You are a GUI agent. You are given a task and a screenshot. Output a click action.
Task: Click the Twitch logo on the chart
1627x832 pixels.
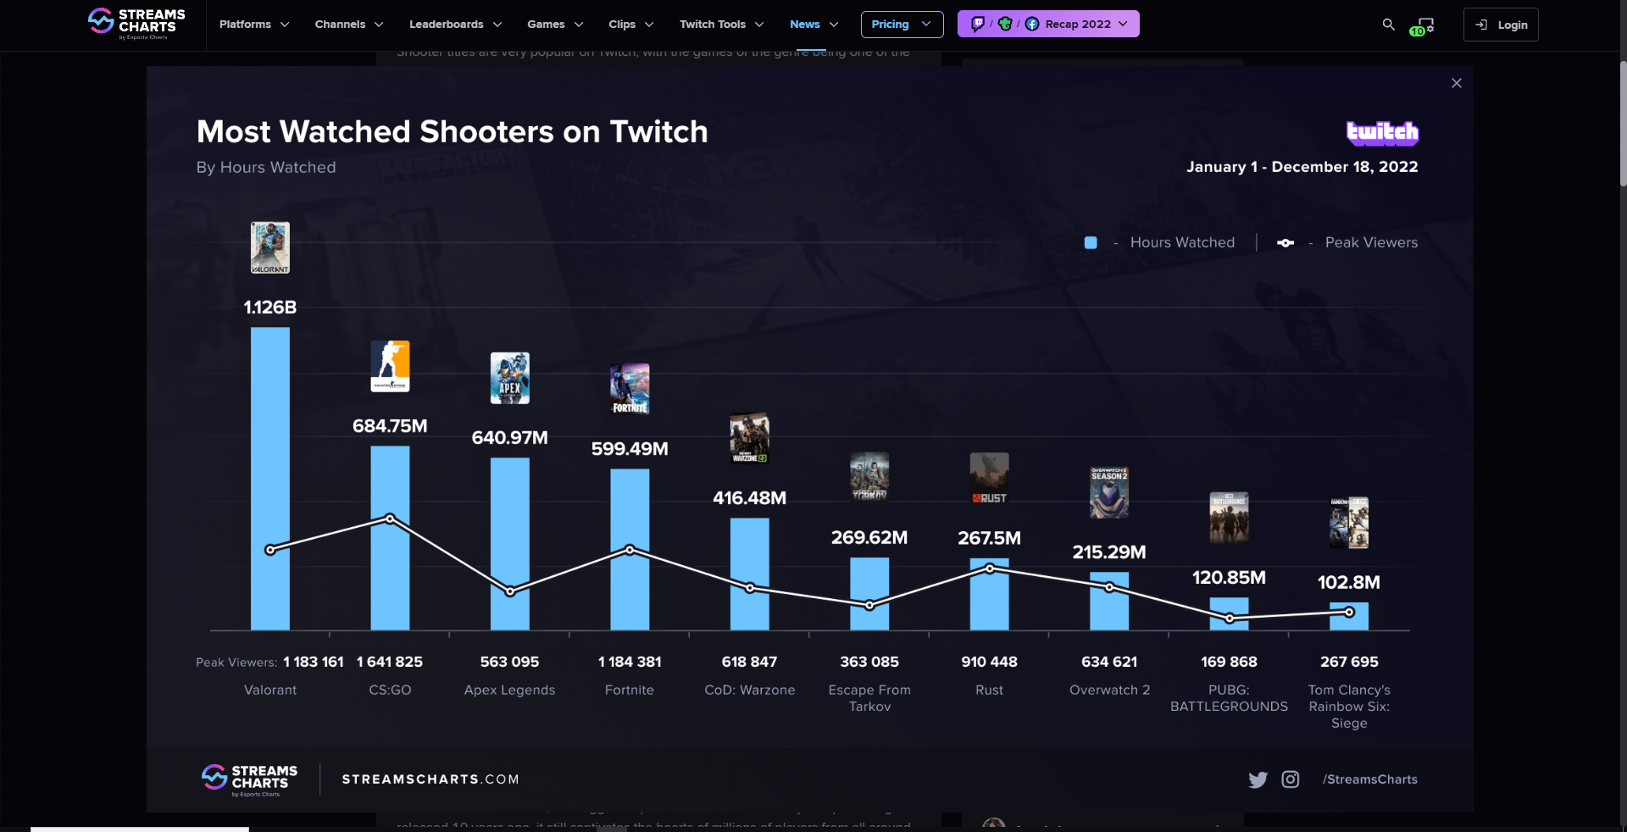click(1382, 132)
